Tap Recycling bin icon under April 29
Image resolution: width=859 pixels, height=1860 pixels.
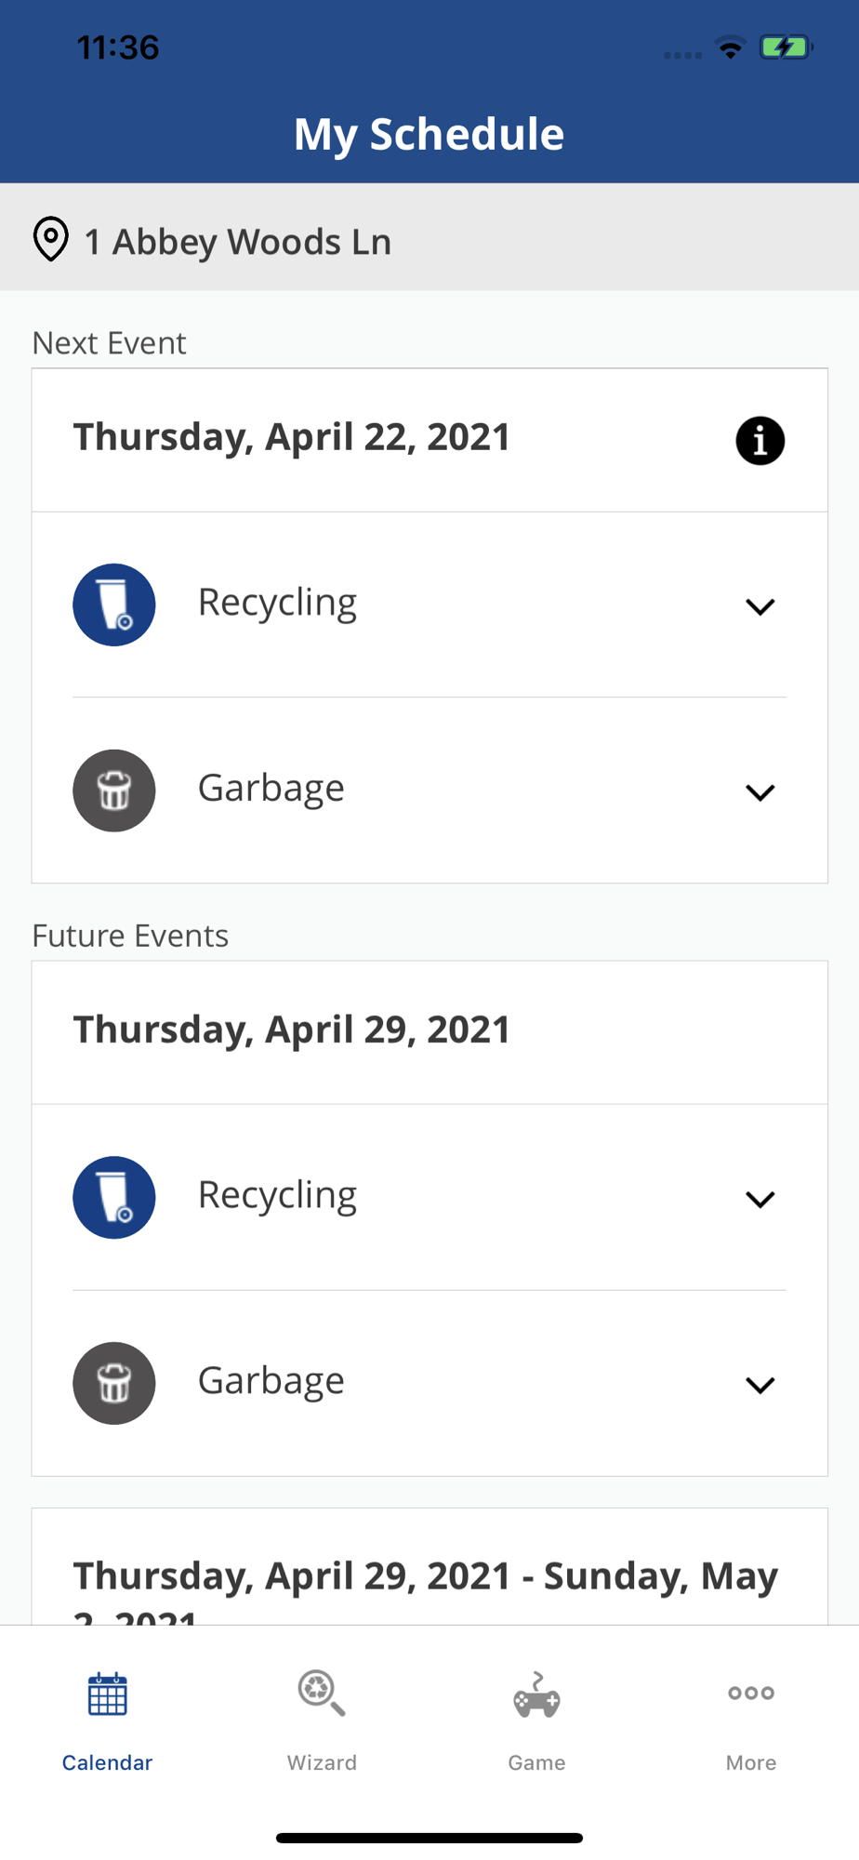(114, 1197)
